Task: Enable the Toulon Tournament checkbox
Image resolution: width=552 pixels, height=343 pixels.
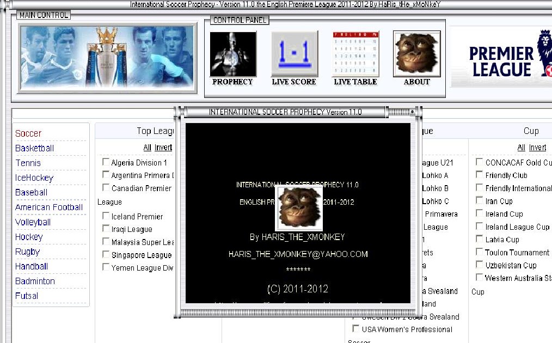Action: [479, 252]
